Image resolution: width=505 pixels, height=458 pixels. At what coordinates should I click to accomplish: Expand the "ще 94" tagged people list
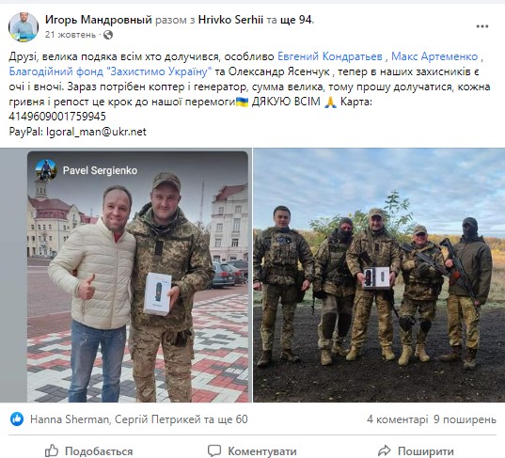point(296,20)
